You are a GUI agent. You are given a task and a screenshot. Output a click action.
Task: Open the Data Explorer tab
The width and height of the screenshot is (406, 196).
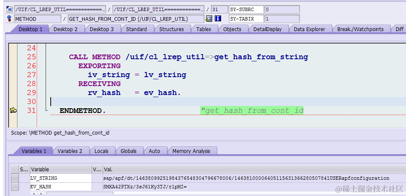point(309,29)
